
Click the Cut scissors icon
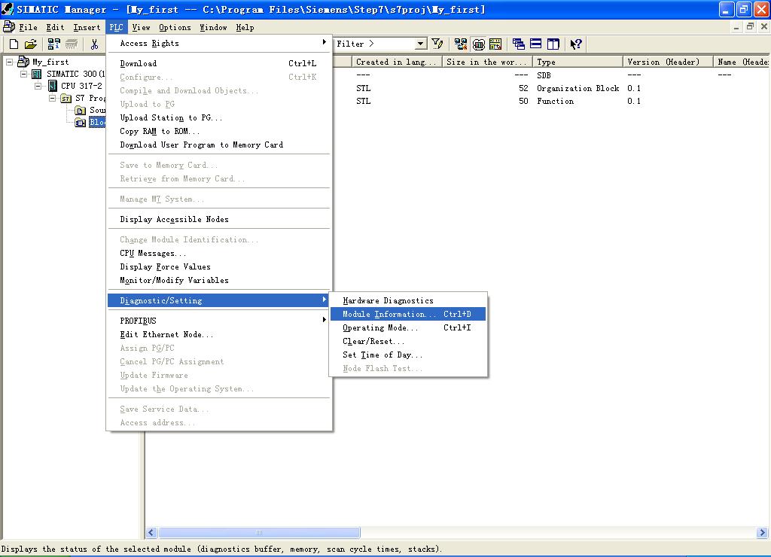tap(94, 44)
